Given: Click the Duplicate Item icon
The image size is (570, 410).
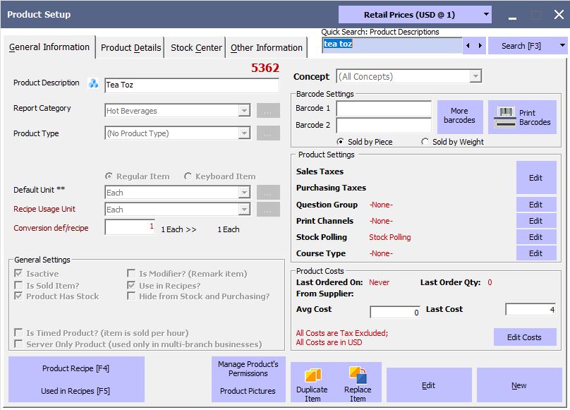Looking at the screenshot, I should point(313,375).
